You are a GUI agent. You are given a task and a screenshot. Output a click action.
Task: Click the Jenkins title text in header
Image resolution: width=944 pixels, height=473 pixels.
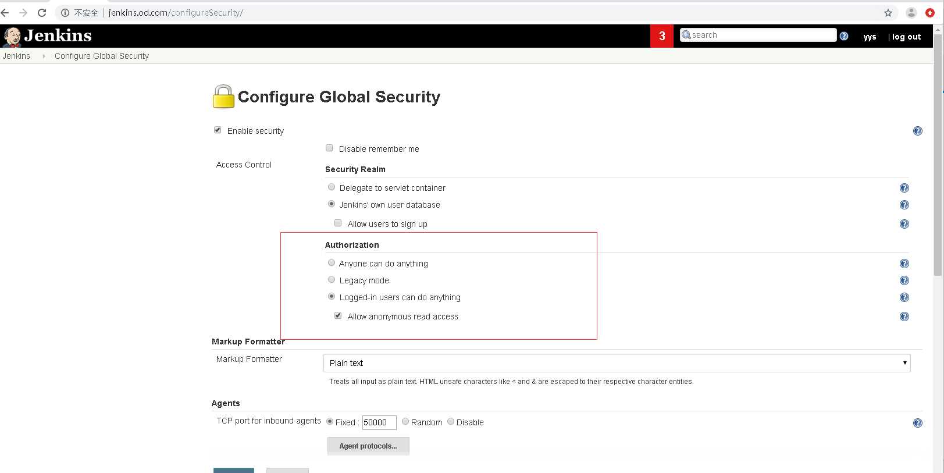[58, 36]
